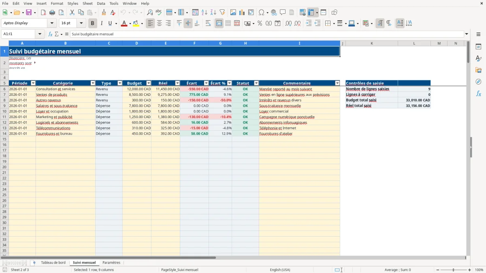Viewport: 486px width, 273px height.
Task: Toggle Underline formatting button
Action: (x=110, y=23)
